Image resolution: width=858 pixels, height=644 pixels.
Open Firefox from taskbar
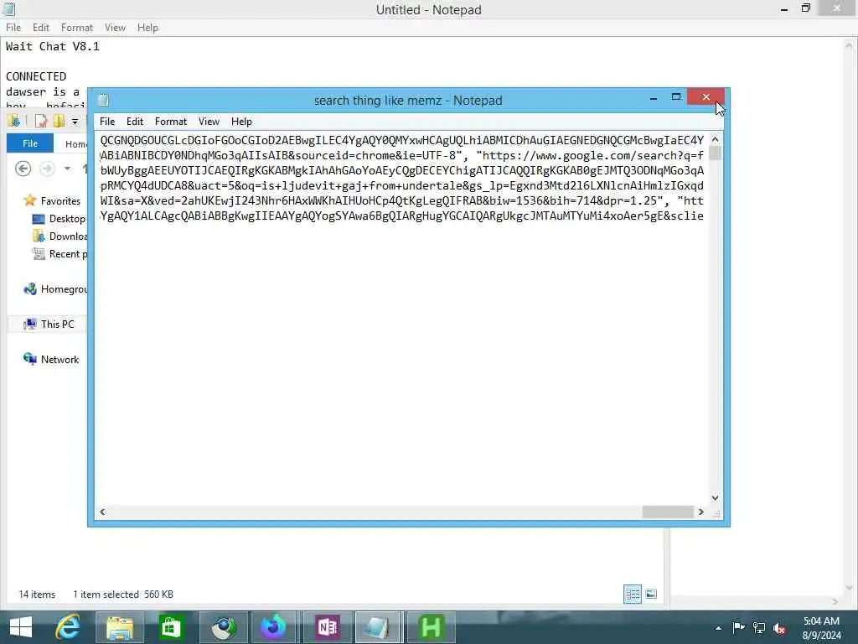pos(273,627)
